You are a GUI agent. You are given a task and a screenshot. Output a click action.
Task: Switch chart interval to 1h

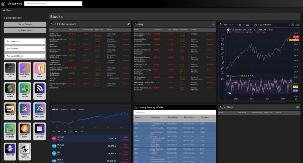tap(230, 25)
